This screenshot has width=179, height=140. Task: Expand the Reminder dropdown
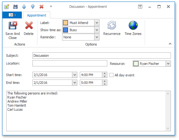tap(97, 37)
